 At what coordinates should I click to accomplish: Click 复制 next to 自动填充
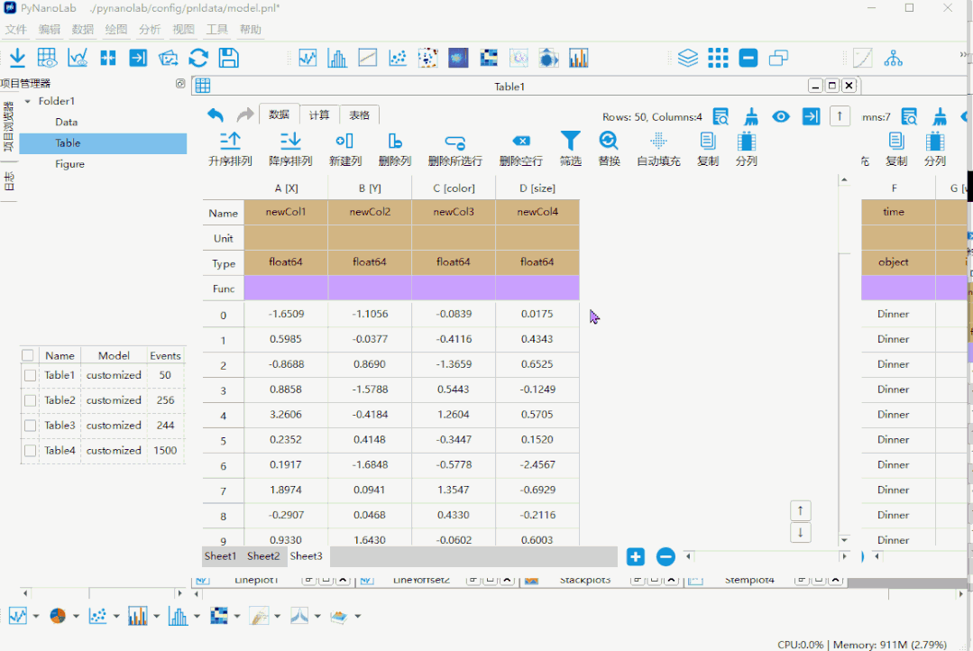click(707, 149)
